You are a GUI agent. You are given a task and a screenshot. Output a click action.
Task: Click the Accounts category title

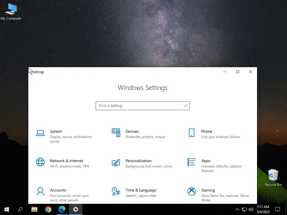click(58, 190)
